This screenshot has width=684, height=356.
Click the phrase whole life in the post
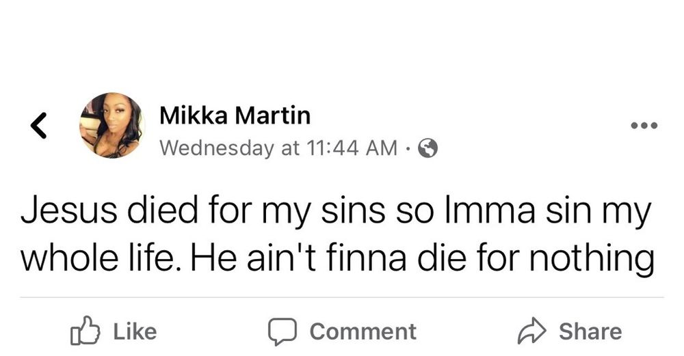click(102, 258)
